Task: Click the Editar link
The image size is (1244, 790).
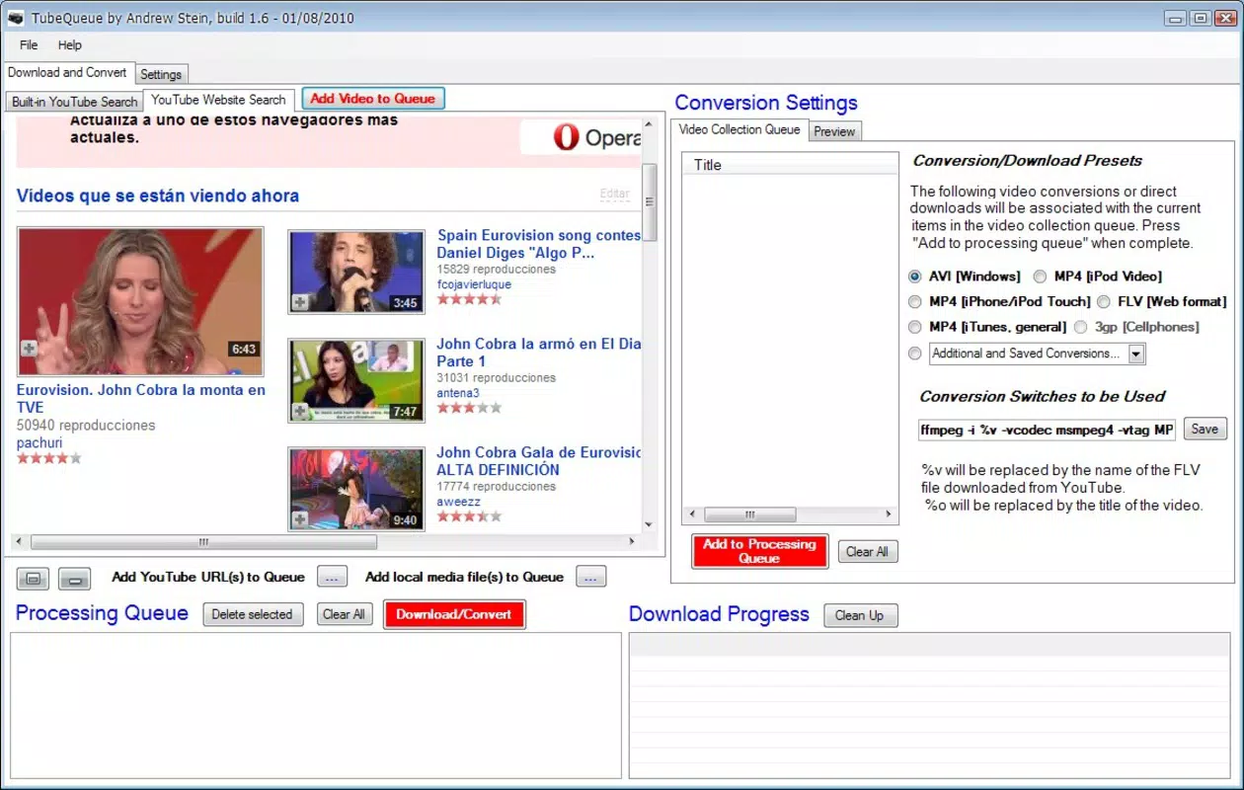Action: point(615,195)
